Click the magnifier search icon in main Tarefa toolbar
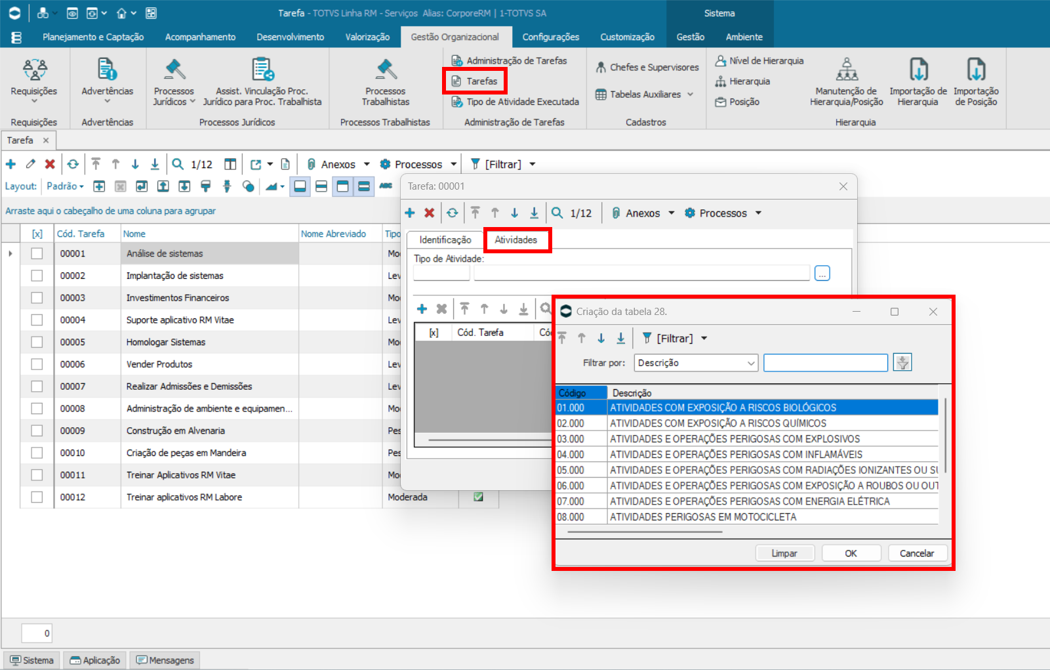The image size is (1050, 670). 178,164
